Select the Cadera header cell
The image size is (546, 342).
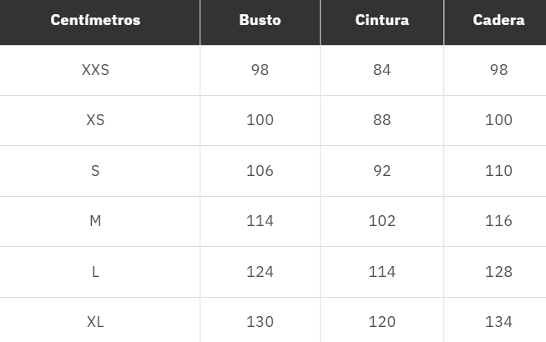click(x=498, y=20)
